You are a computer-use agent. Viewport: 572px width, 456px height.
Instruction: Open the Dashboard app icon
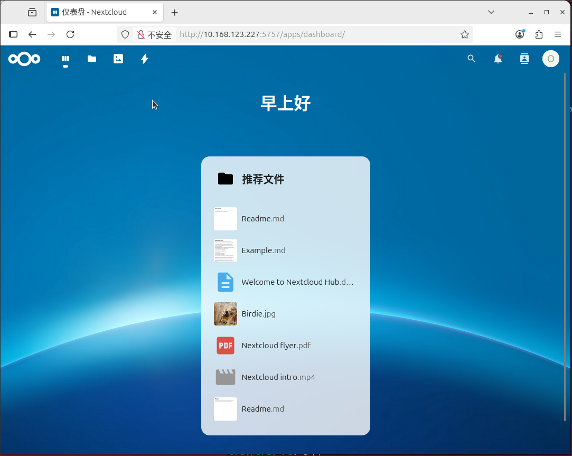point(65,59)
